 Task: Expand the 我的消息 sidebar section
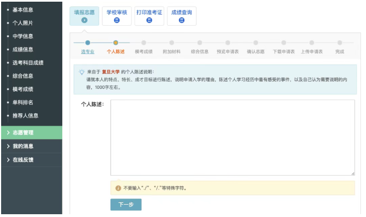32,146
